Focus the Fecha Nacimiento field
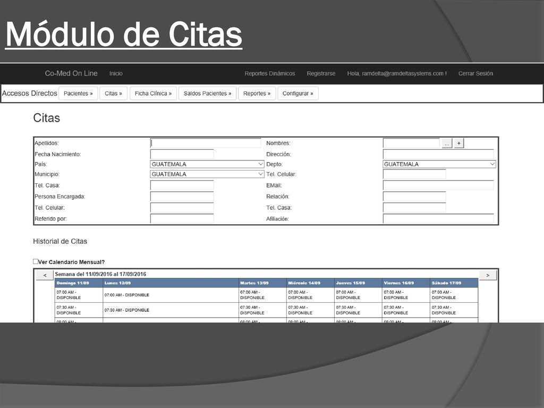The image size is (544, 408). 182,154
